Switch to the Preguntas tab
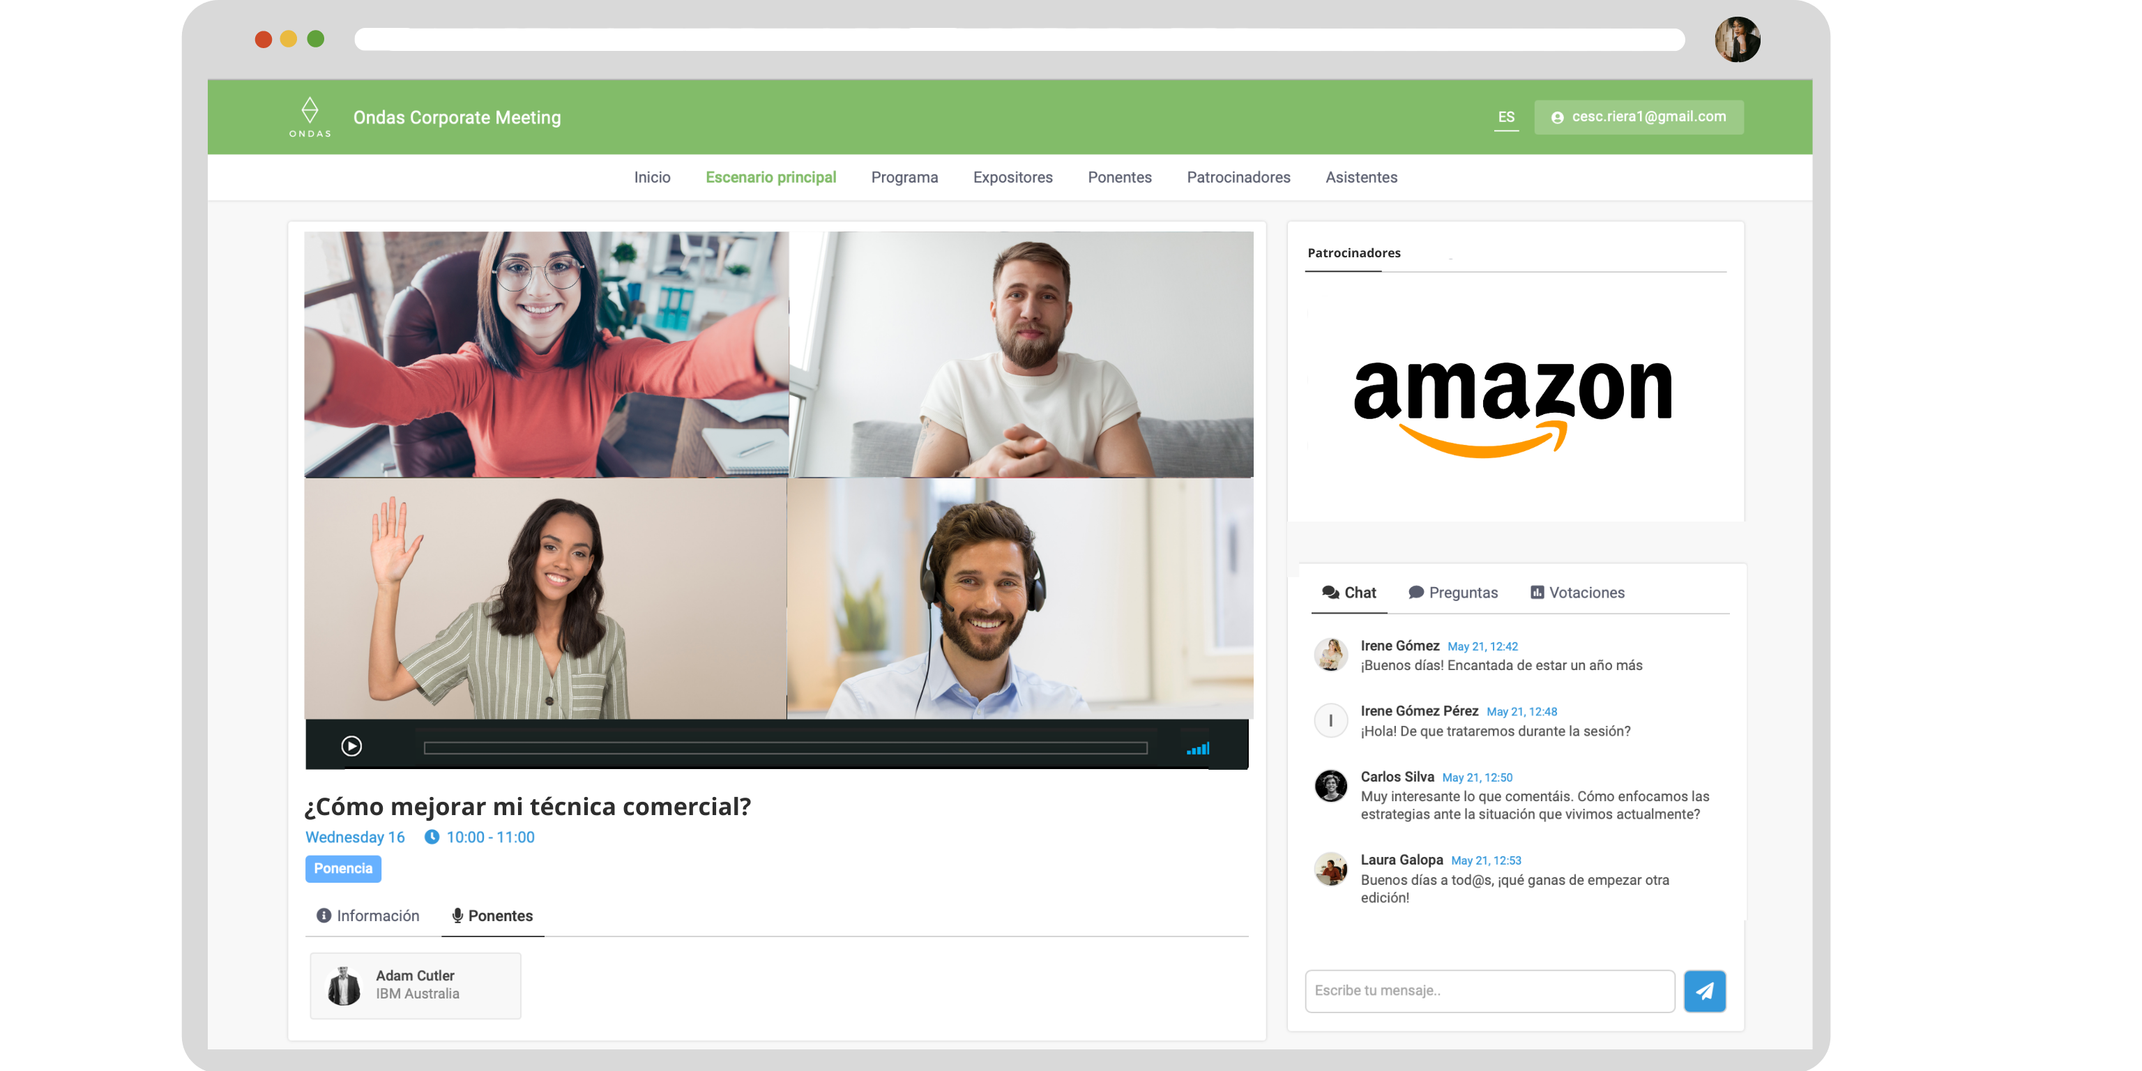This screenshot has height=1071, width=2142. point(1452,593)
